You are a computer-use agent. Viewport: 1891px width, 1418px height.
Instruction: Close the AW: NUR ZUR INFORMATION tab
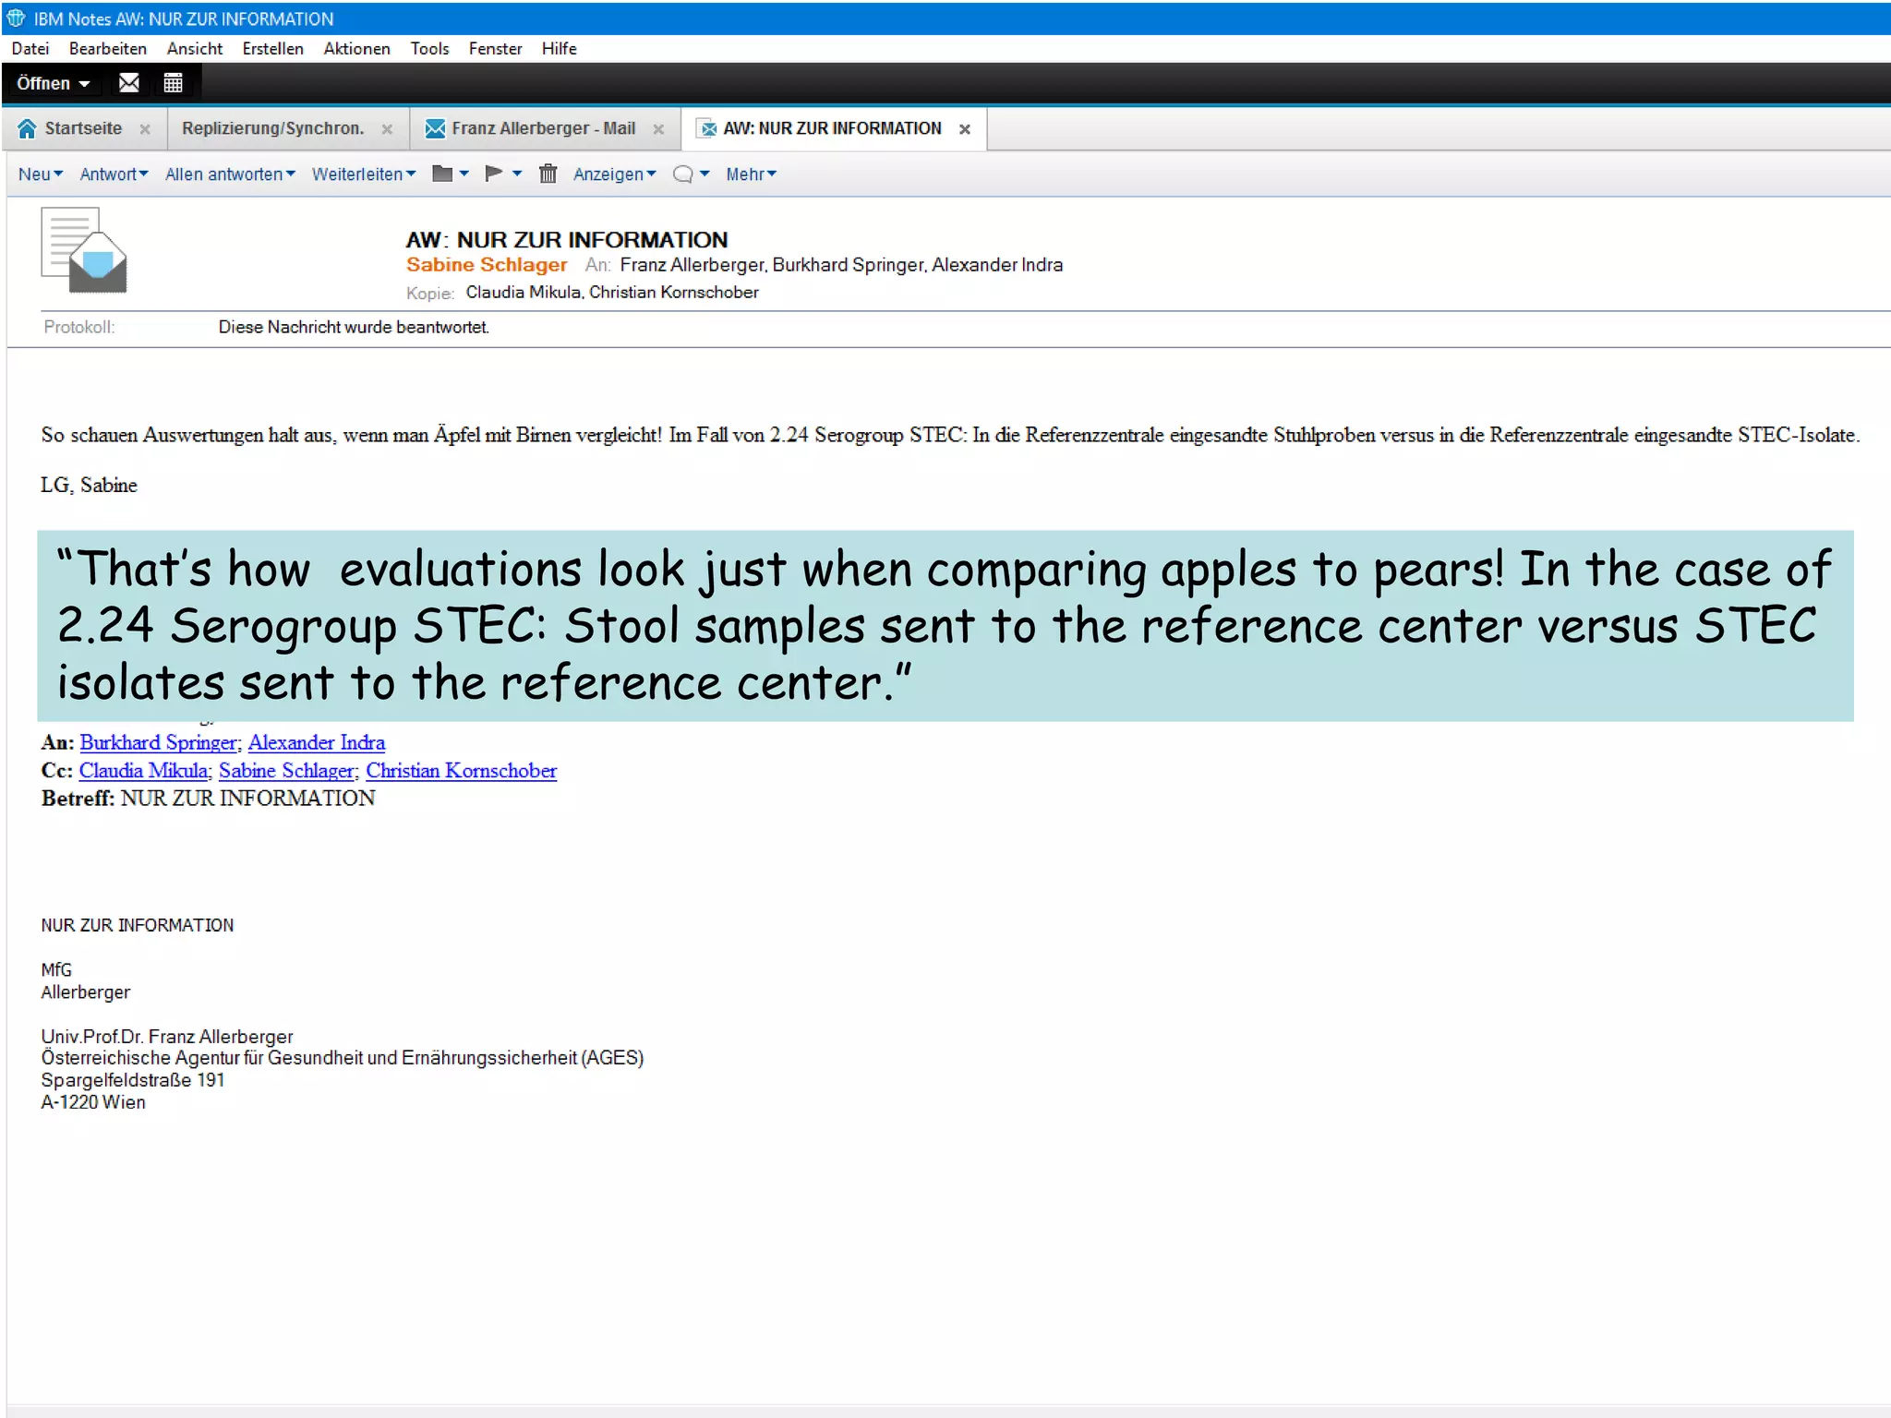point(965,129)
